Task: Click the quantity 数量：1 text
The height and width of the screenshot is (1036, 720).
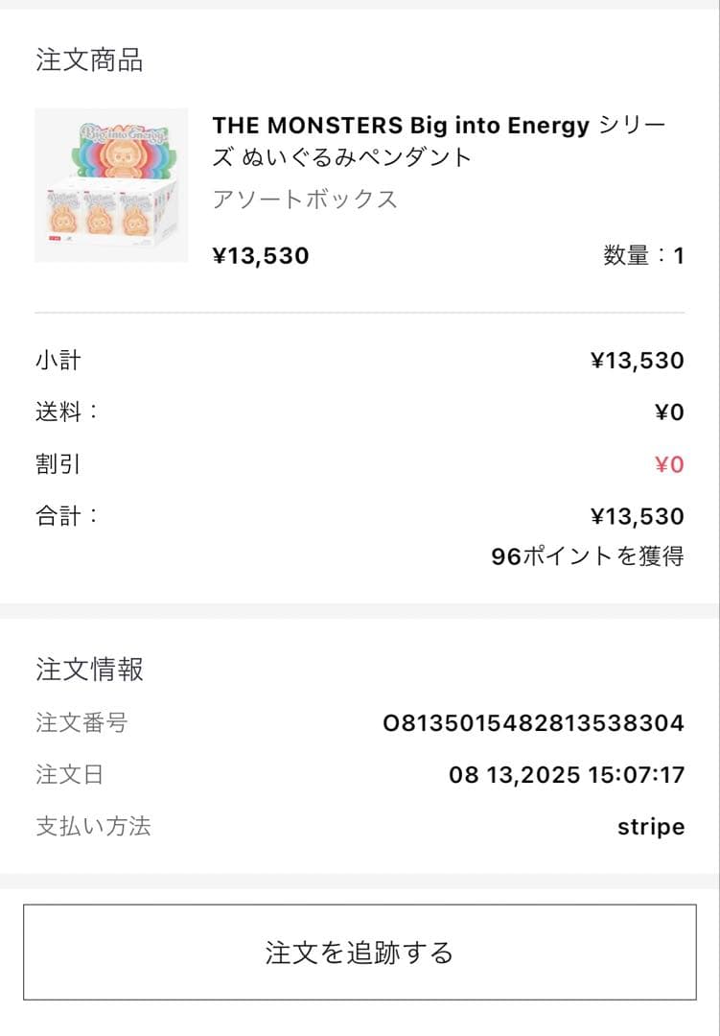Action: click(643, 256)
